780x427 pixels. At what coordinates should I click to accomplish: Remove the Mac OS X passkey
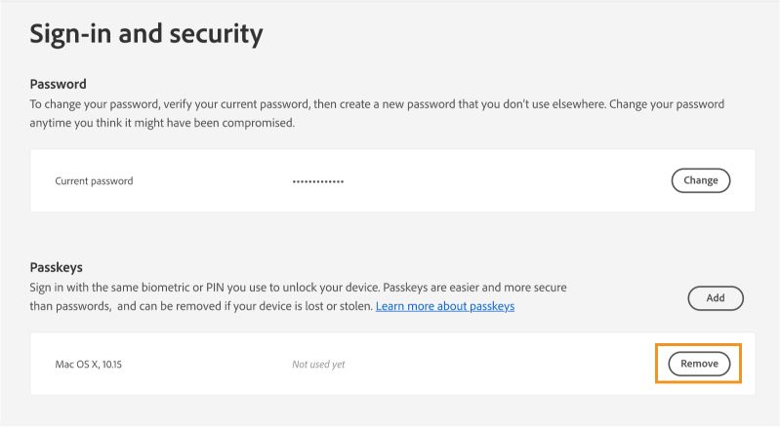(x=699, y=364)
